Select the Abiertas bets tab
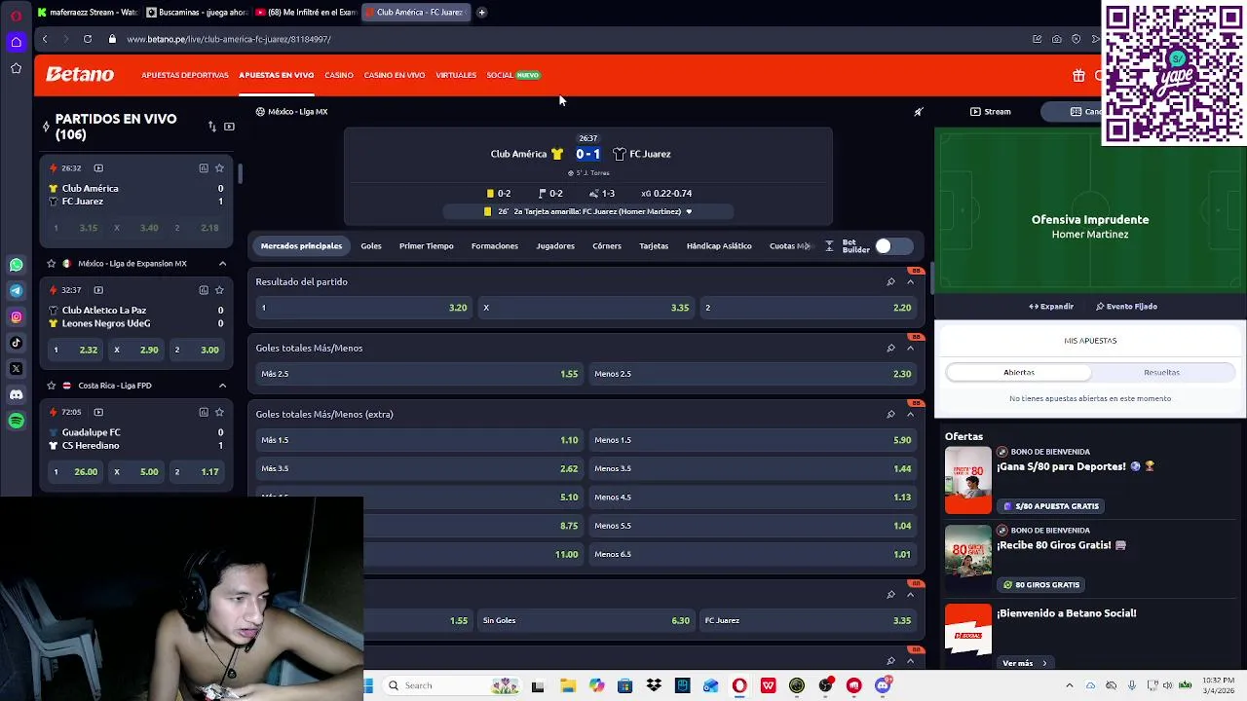The height and width of the screenshot is (701, 1247). [x=1019, y=372]
